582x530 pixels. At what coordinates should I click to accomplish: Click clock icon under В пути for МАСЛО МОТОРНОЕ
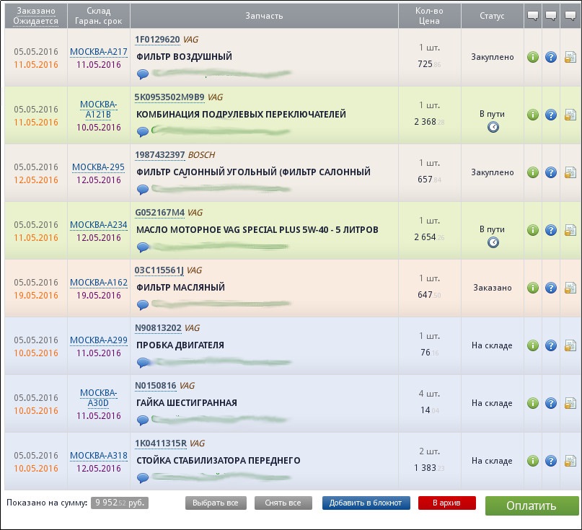493,242
